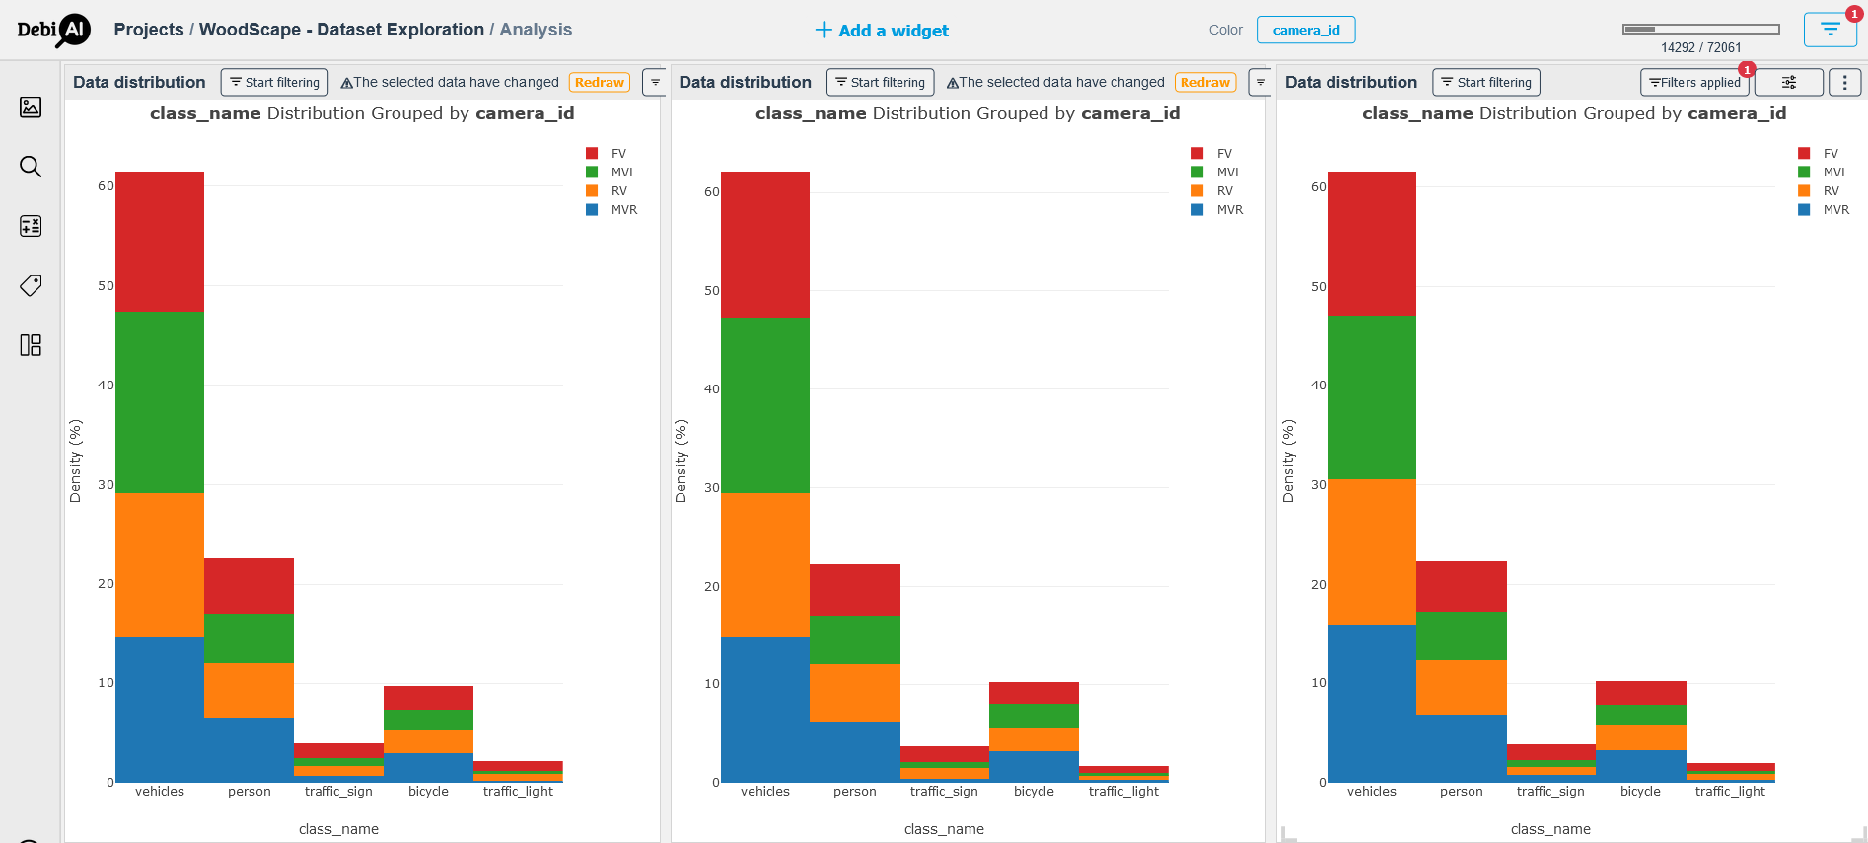
Task: Click blue MVR segment of vehicles, second chart
Action: point(765,709)
